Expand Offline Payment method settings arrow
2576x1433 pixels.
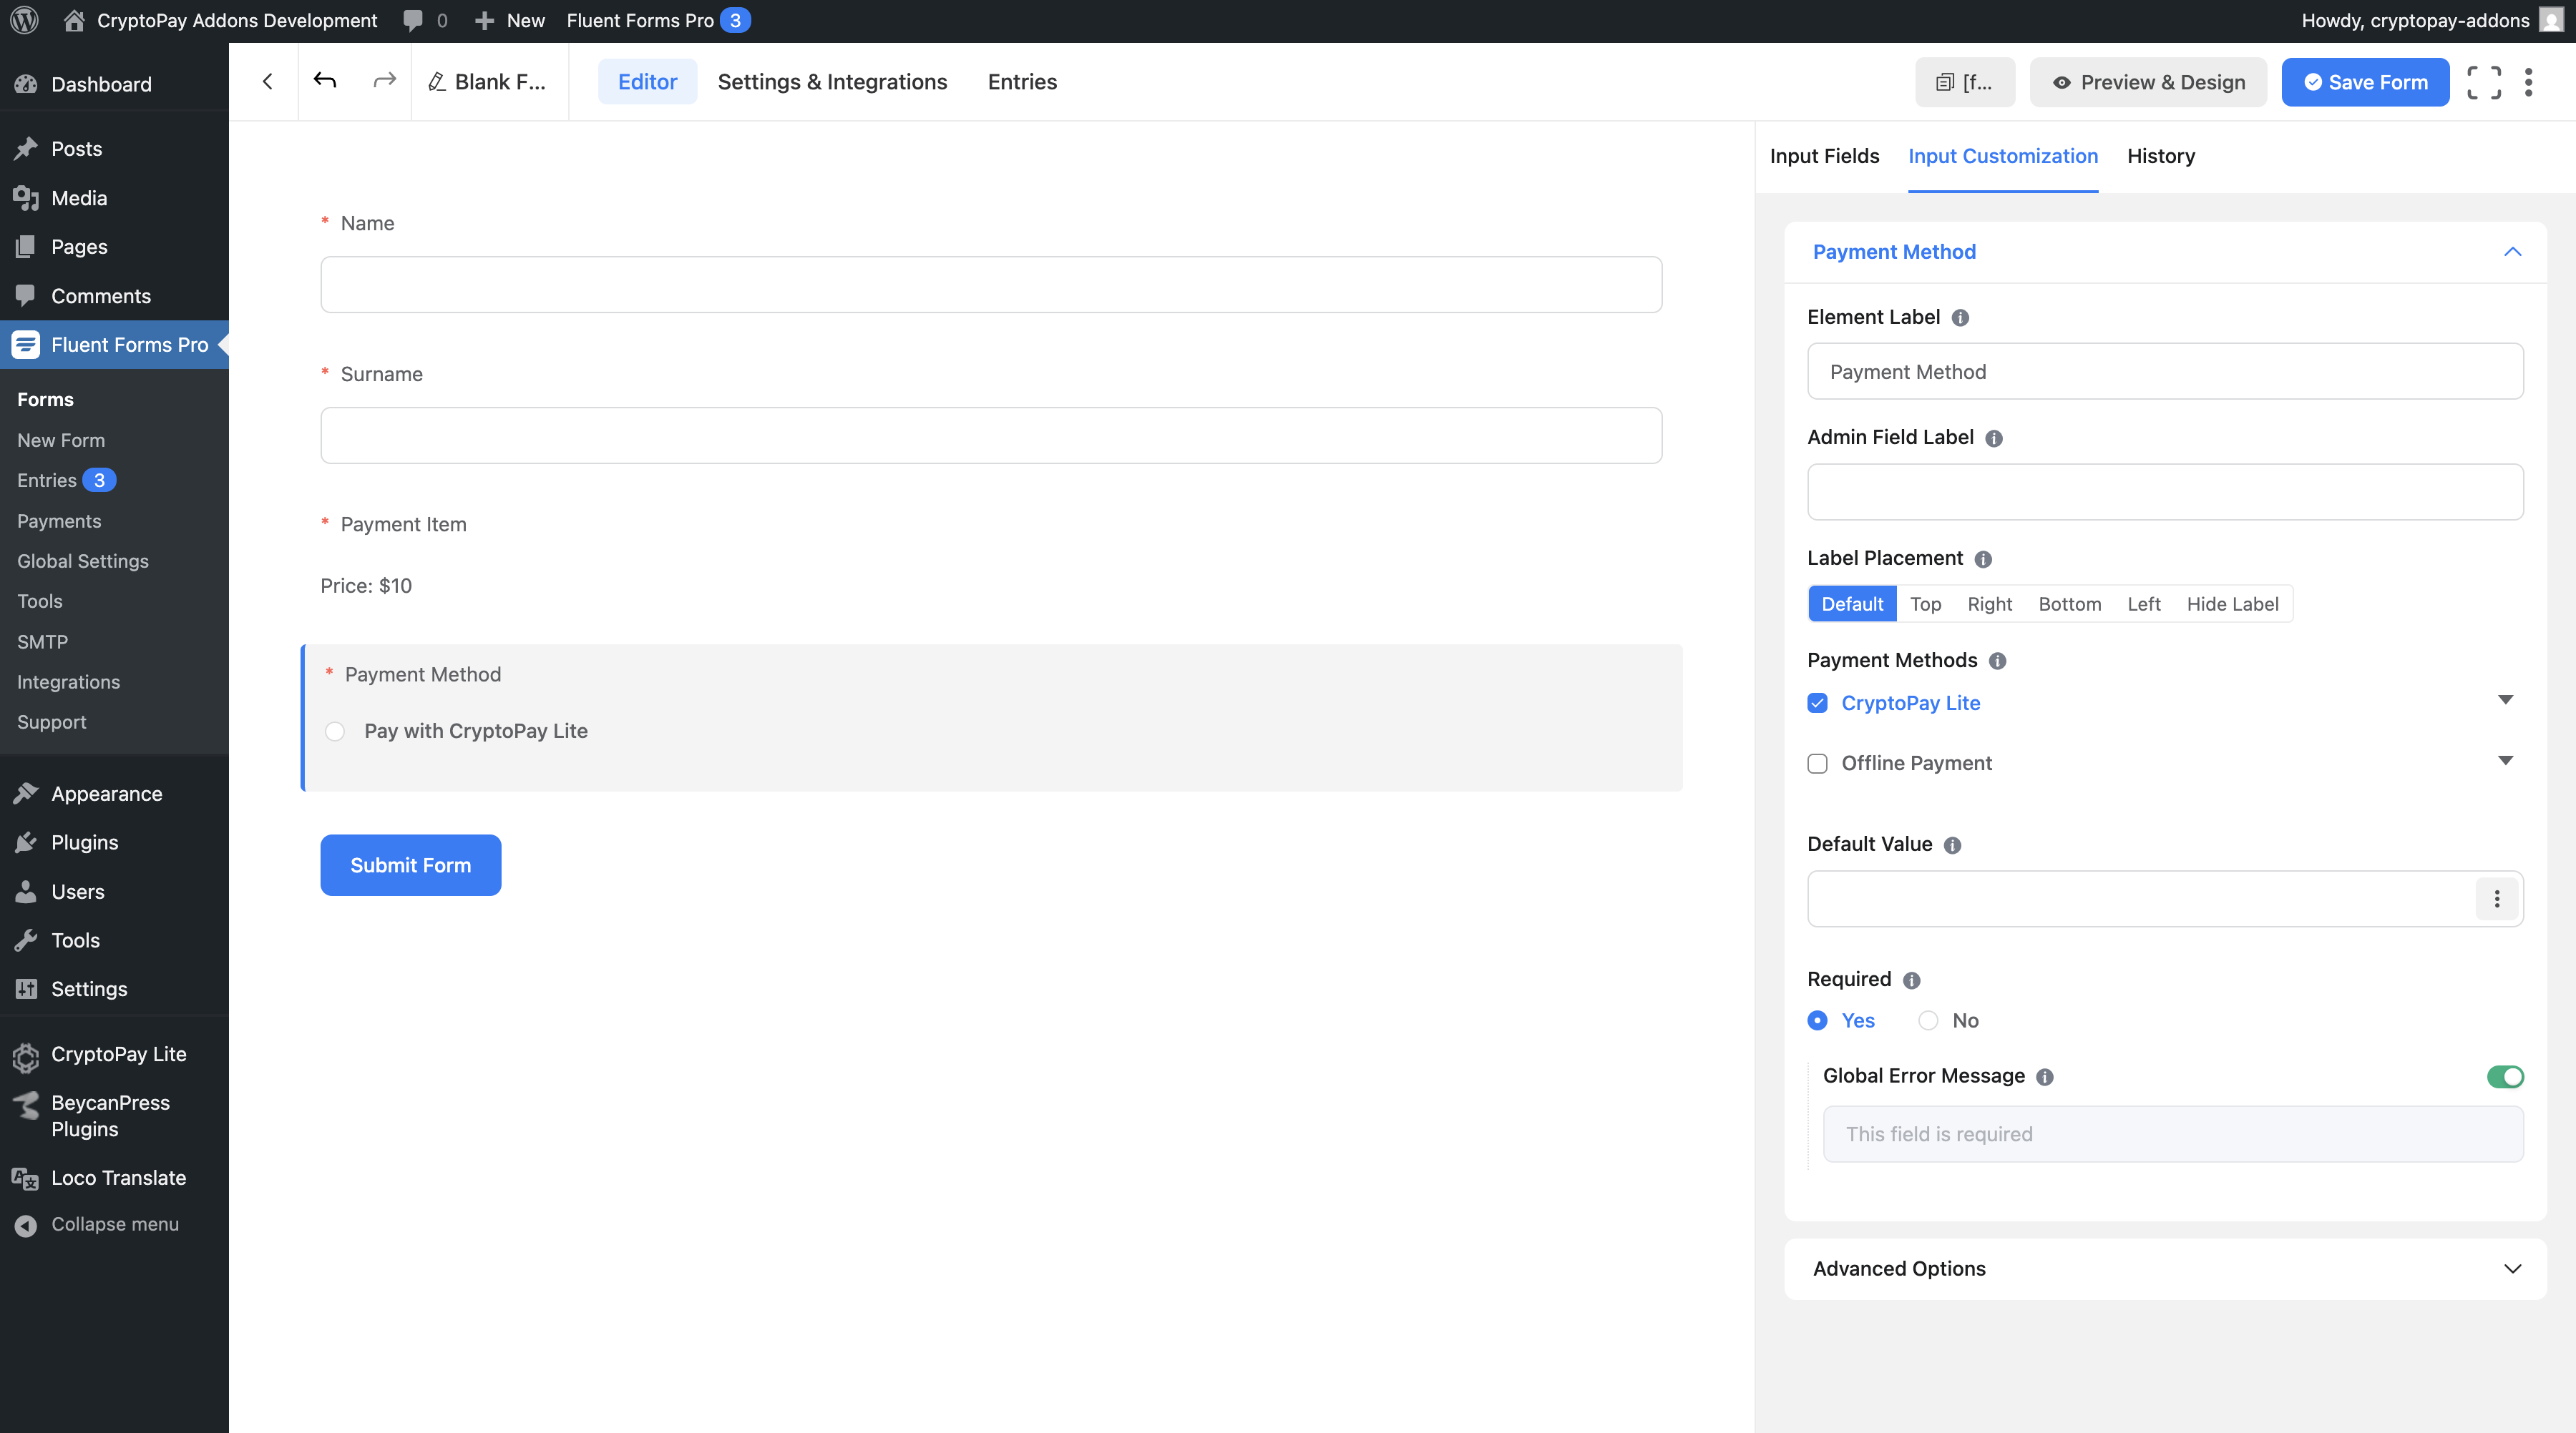[x=2505, y=760]
